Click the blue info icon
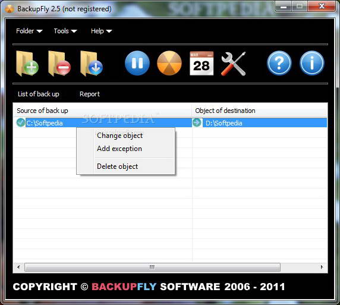This screenshot has height=305, width=340. 312,63
